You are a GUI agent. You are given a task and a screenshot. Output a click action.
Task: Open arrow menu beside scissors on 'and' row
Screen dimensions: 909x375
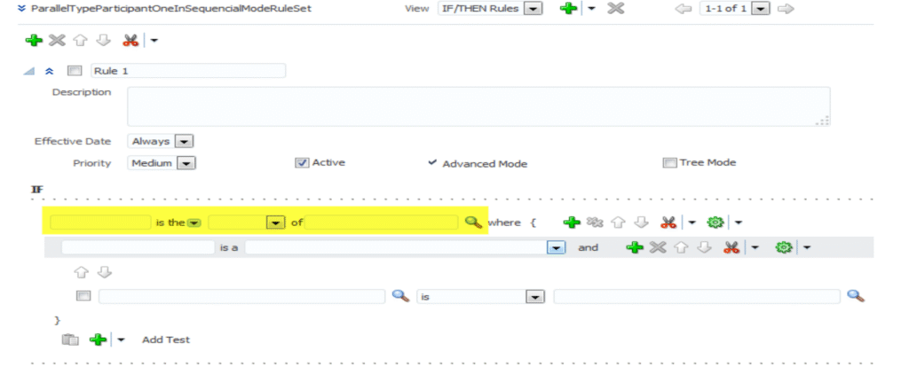tap(755, 248)
